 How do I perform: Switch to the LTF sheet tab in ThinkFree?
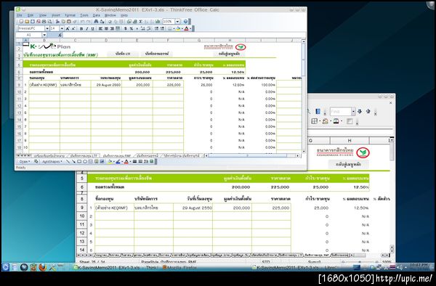pos(84,156)
